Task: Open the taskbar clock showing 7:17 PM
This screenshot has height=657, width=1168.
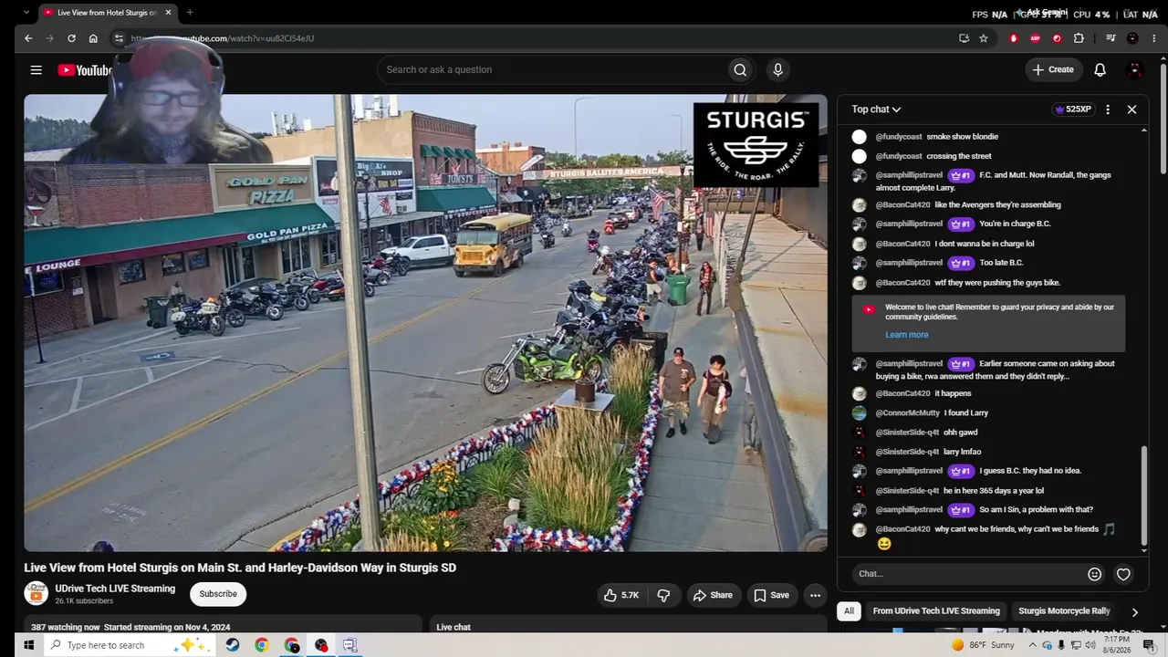Action: point(1117,645)
